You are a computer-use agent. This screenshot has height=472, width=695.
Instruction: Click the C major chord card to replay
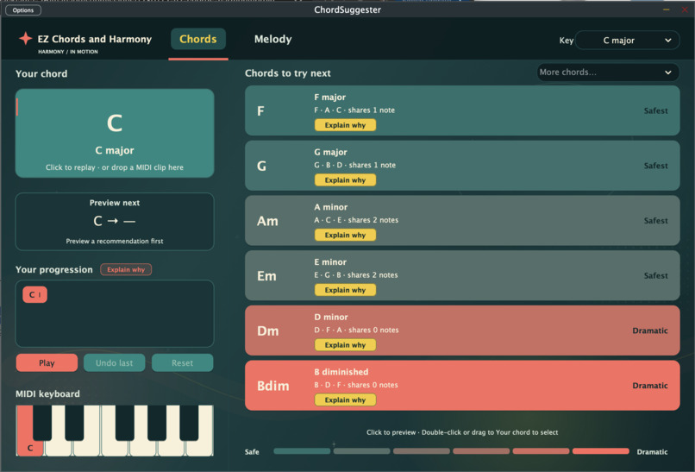(115, 133)
